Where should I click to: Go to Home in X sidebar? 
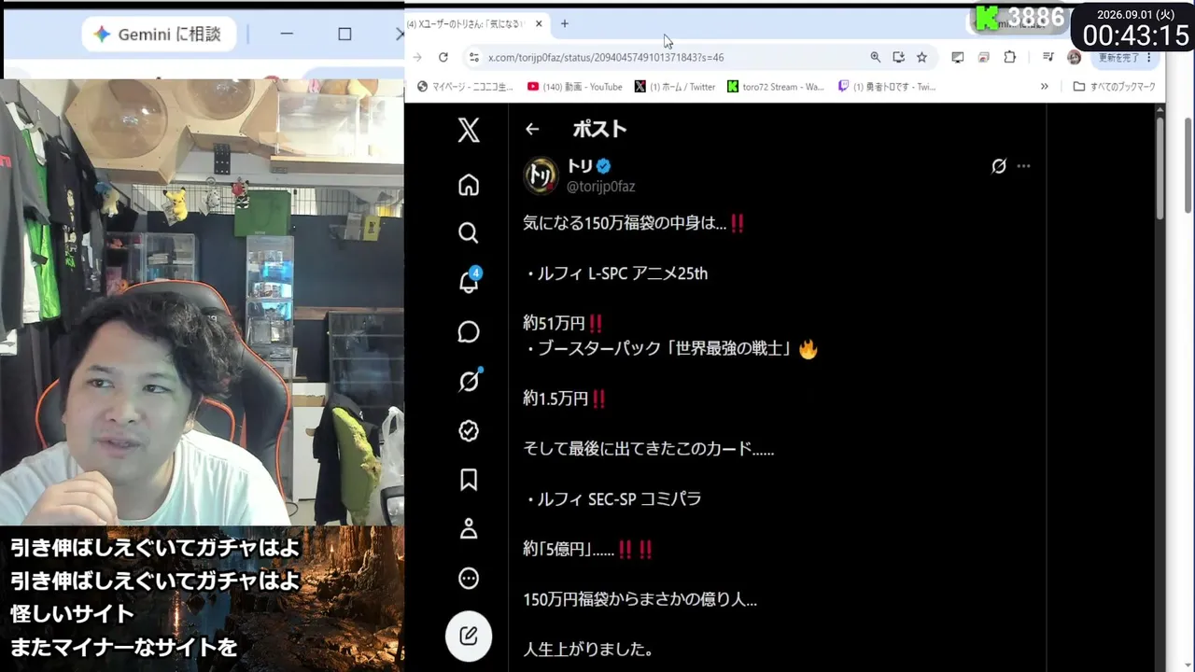[x=469, y=185]
